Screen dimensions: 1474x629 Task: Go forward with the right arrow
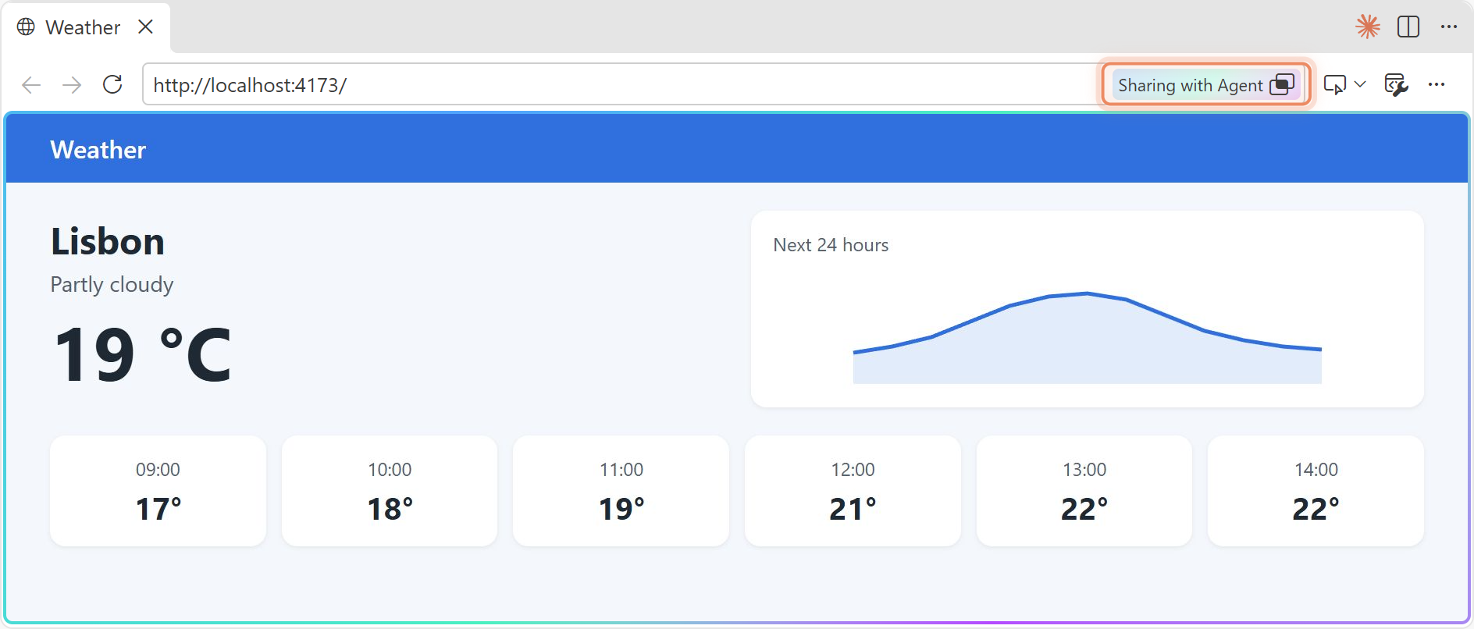(x=72, y=84)
